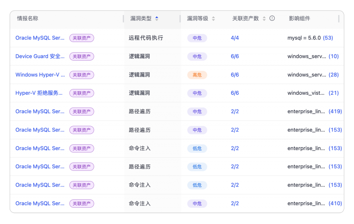
Task: Open the (419) enterprise_lin... component count
Action: coord(335,112)
